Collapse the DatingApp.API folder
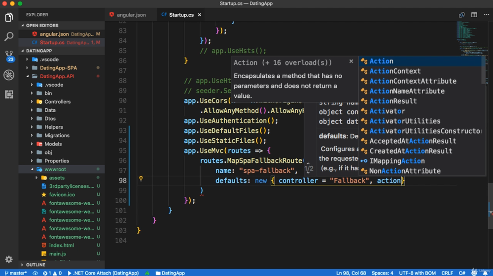The height and width of the screenshot is (276, 493). click(56, 76)
